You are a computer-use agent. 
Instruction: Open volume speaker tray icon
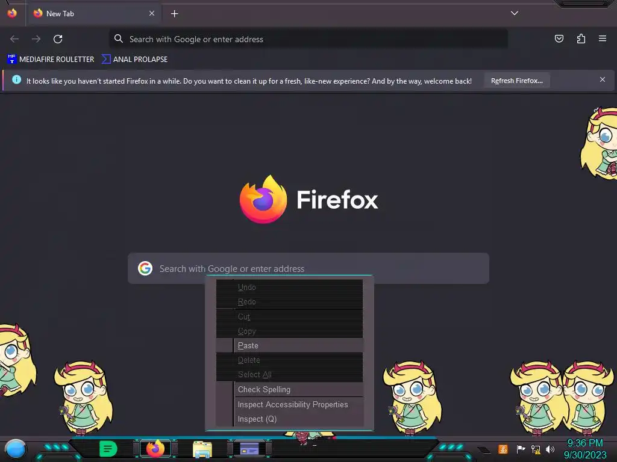tap(550, 449)
